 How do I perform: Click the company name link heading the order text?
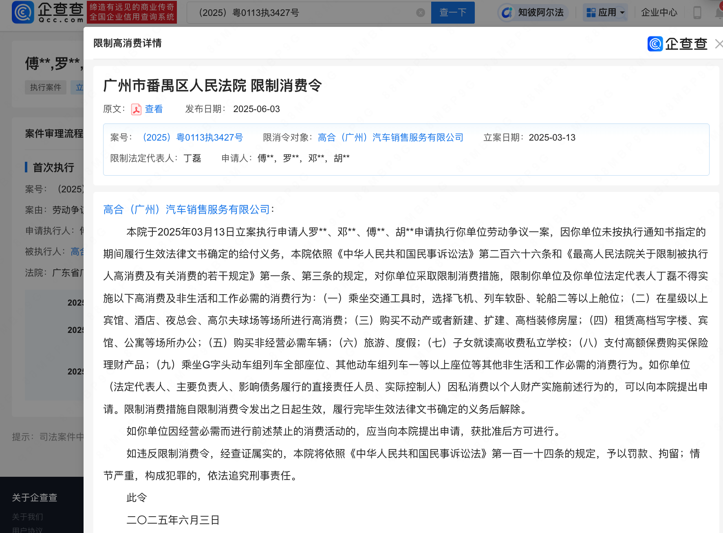(x=187, y=209)
